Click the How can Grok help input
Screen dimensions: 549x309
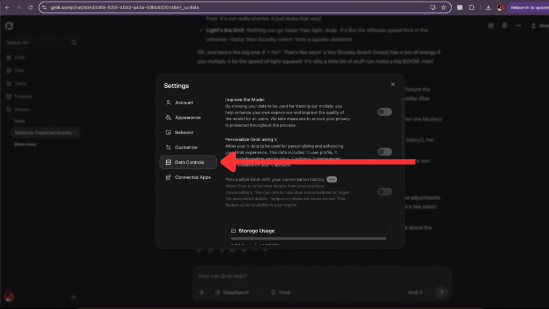pos(322,276)
